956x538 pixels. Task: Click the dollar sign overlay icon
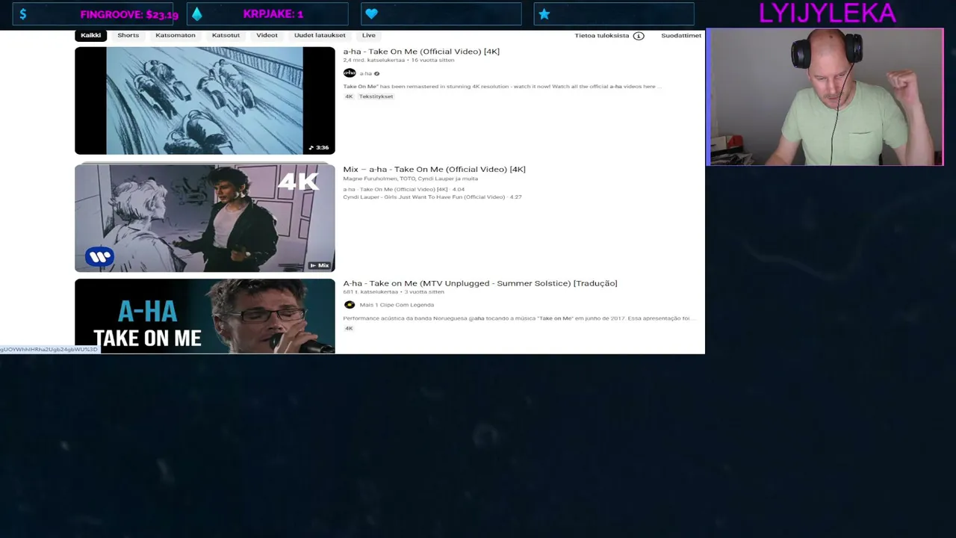[23, 14]
